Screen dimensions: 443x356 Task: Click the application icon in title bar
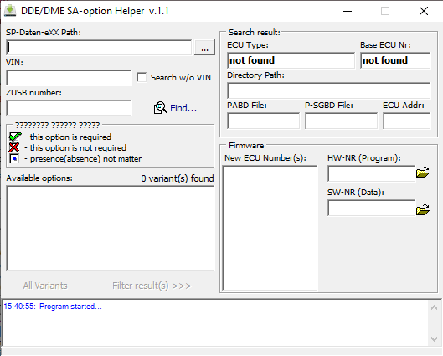click(x=10, y=11)
